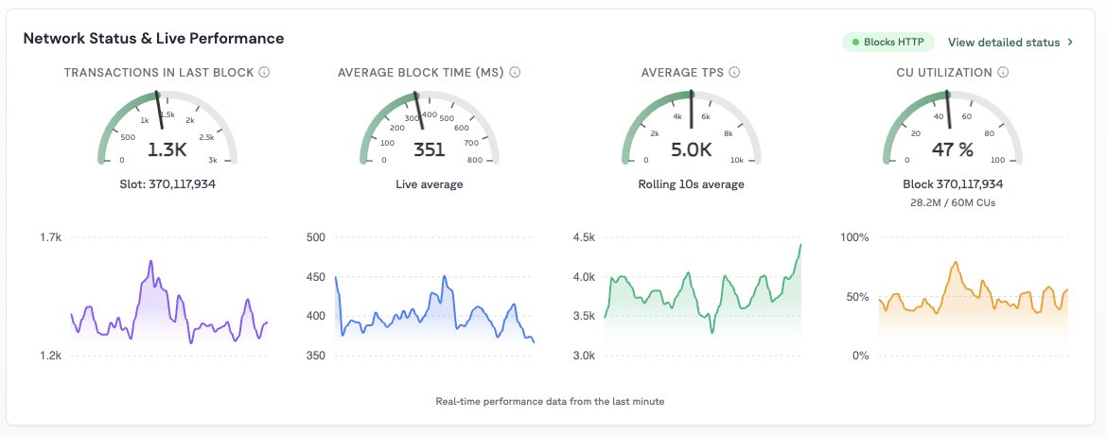Click the 500 axis label on blue chart

tap(315, 237)
